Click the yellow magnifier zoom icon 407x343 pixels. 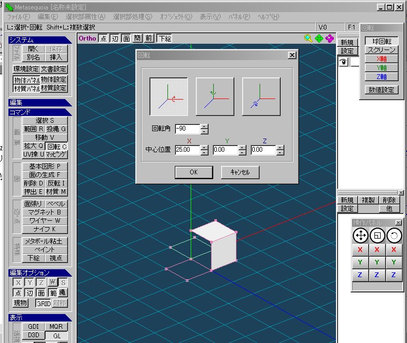(x=308, y=38)
